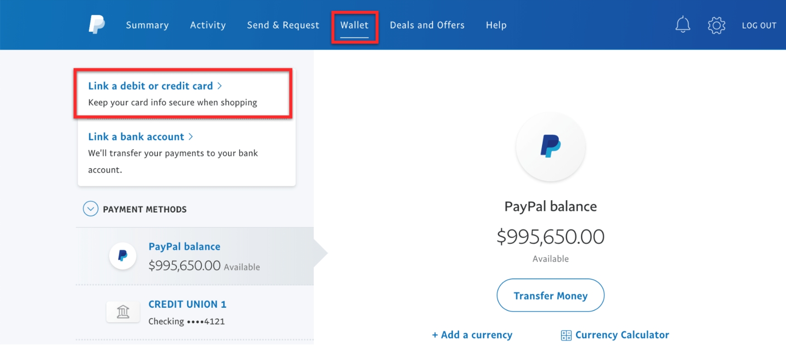The image size is (786, 358).
Task: Open account settings gear icon
Action: [x=716, y=25]
